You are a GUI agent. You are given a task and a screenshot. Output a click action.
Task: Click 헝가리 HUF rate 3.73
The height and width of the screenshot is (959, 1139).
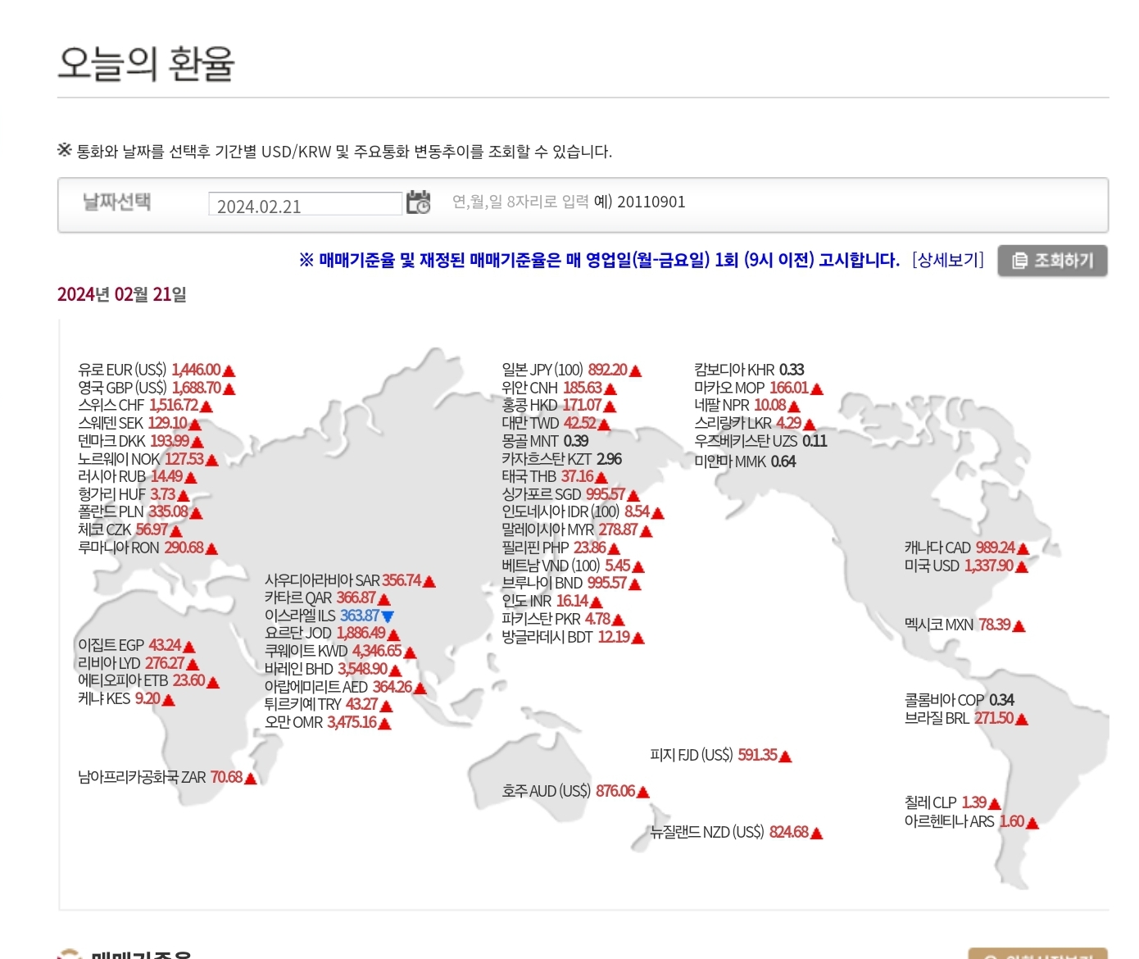pyautogui.click(x=162, y=495)
